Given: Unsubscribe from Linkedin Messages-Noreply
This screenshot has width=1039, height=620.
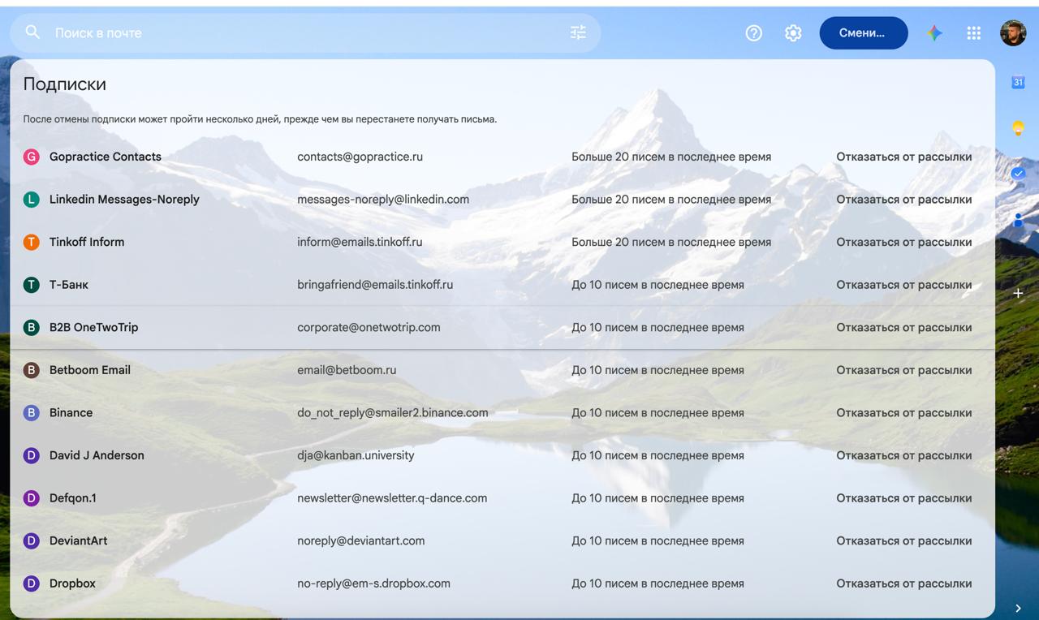Looking at the screenshot, I should (x=904, y=200).
